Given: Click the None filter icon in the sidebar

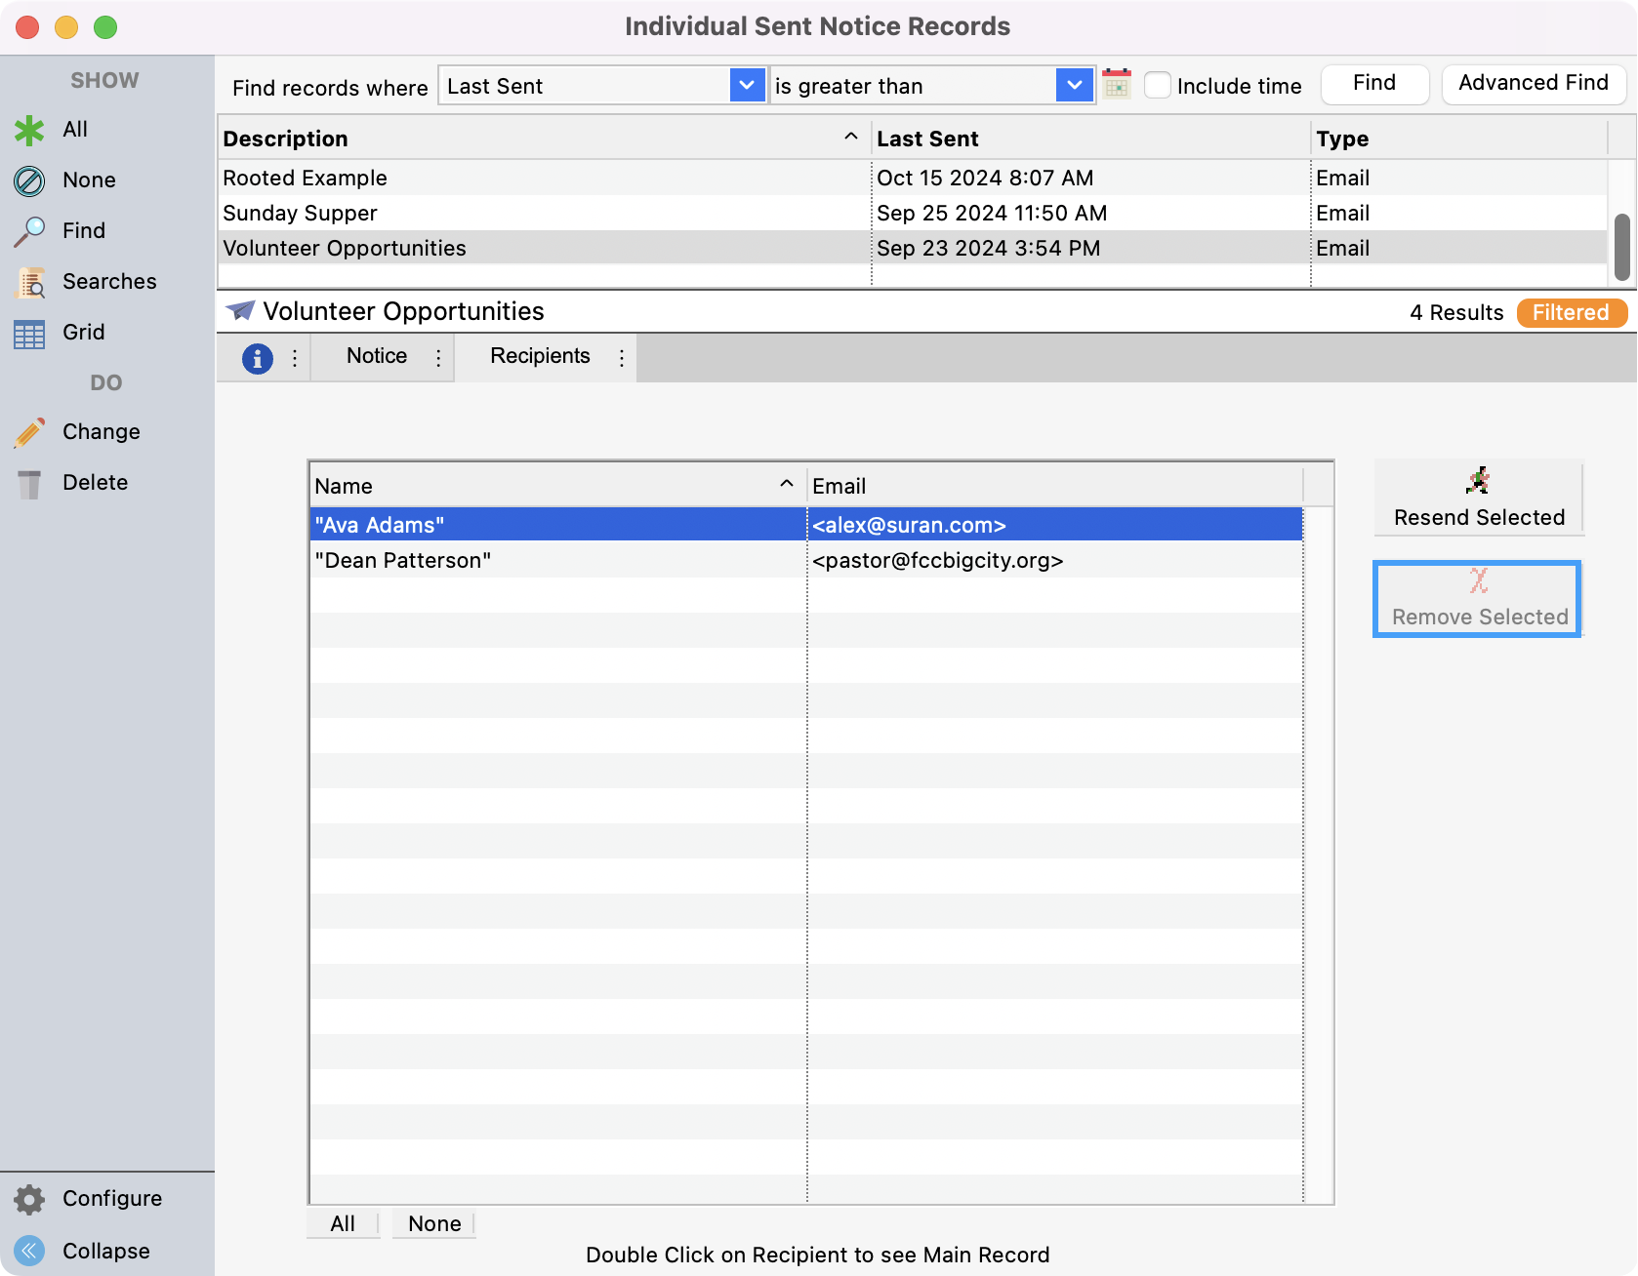Looking at the screenshot, I should click(29, 179).
